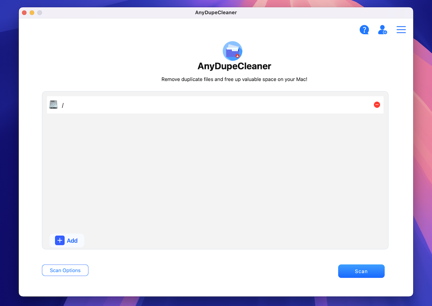Open Scan Options
Image resolution: width=432 pixels, height=306 pixels.
[x=65, y=270]
